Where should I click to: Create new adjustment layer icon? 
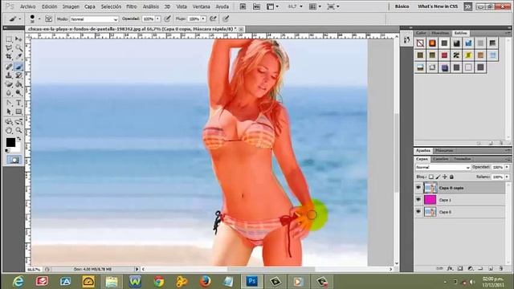tap(471, 269)
